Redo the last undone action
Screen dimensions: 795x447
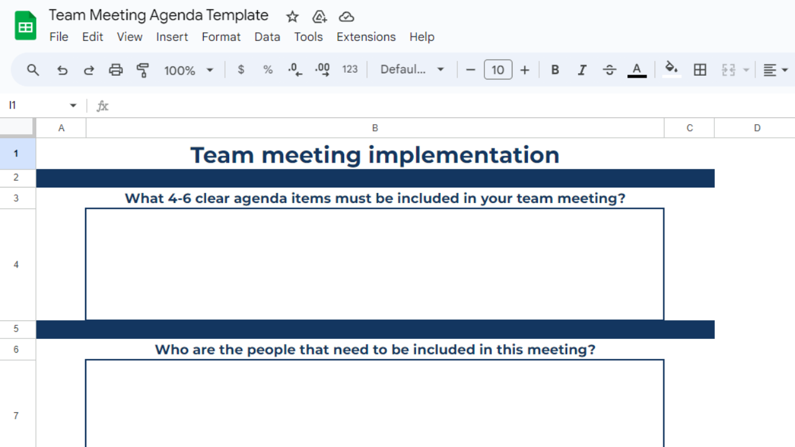(89, 70)
